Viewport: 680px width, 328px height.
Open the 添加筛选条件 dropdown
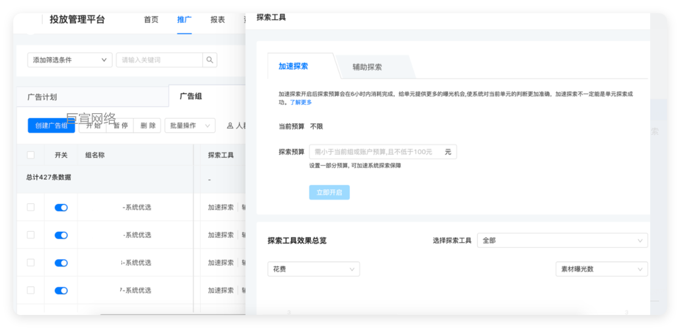[x=70, y=60]
